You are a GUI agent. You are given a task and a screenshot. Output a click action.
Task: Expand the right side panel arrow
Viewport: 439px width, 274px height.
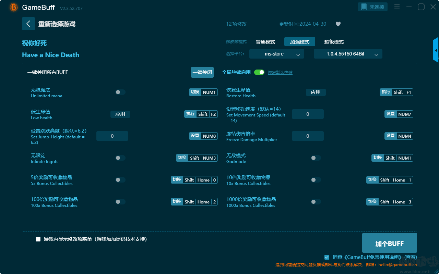[436, 50]
